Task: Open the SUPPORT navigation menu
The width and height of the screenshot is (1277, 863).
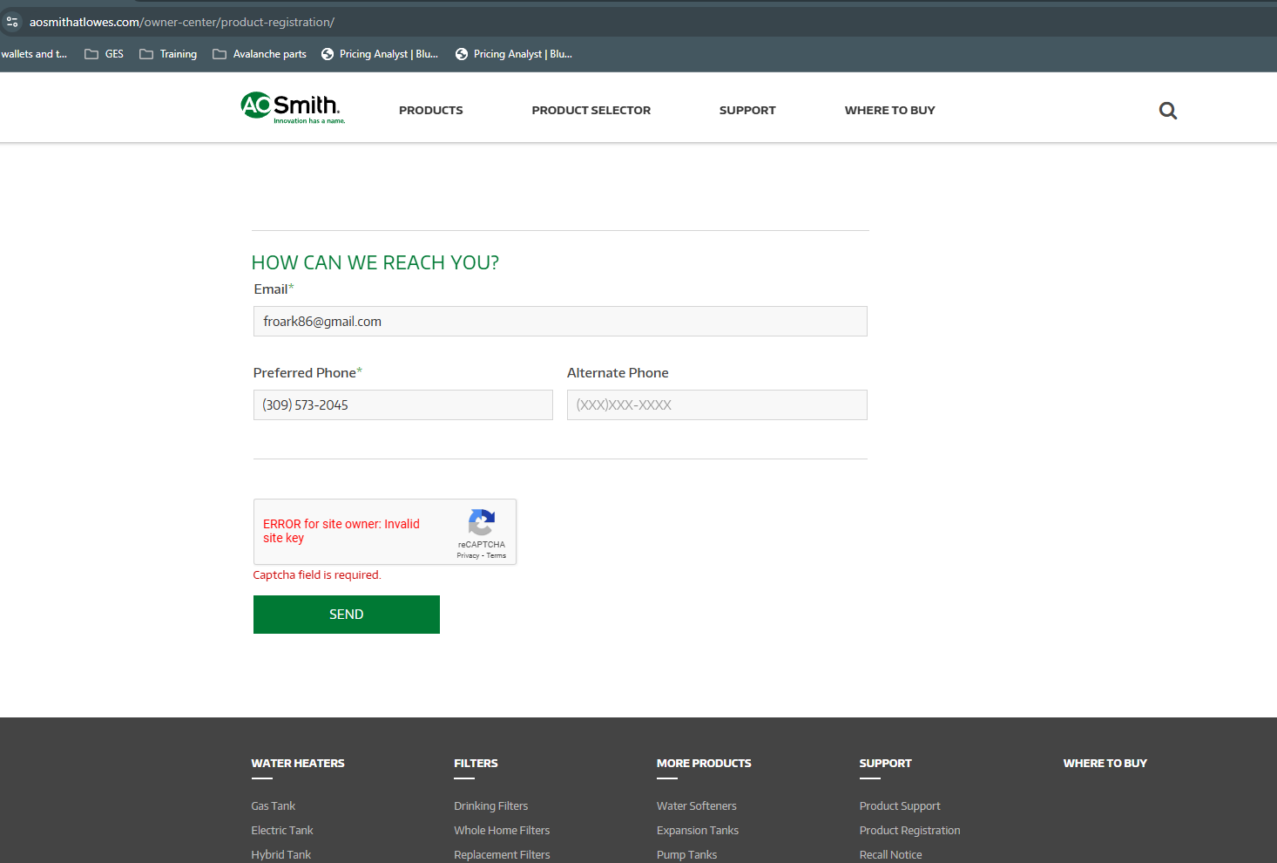Action: [x=747, y=111]
